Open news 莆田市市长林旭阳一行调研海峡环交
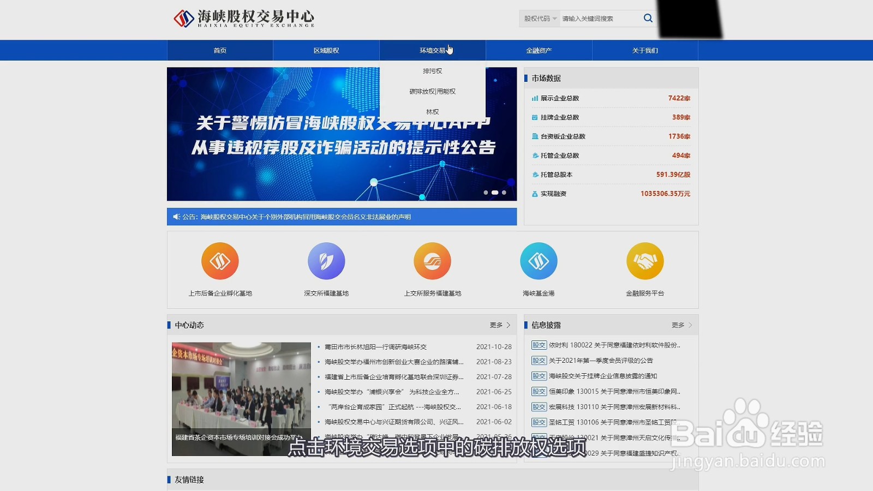This screenshot has height=491, width=873. [x=376, y=347]
